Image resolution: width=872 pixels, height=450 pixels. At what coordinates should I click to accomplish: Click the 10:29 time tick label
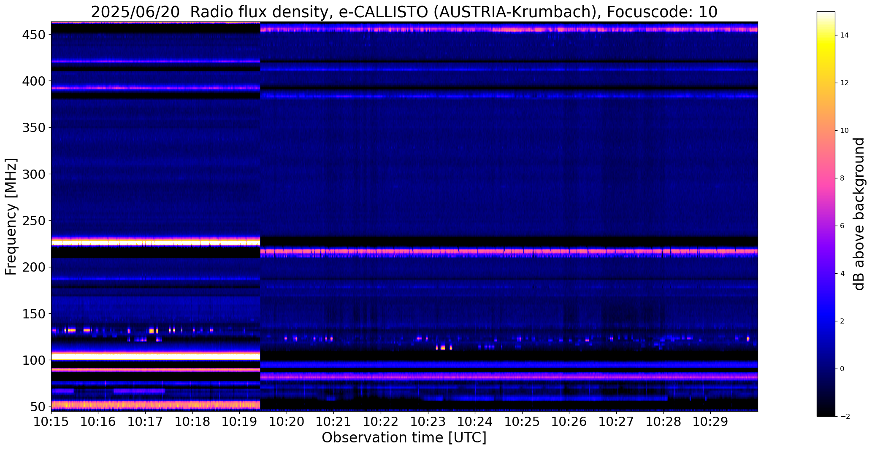[x=710, y=421]
